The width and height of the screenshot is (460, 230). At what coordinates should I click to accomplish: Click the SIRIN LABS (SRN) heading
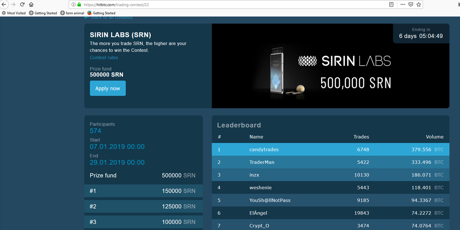click(x=120, y=35)
